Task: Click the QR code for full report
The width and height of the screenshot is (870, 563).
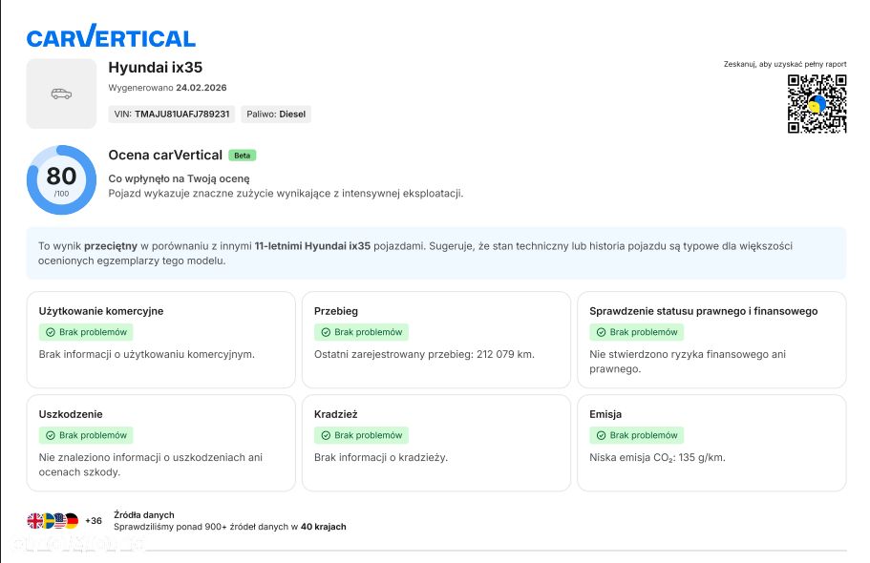Action: [817, 104]
